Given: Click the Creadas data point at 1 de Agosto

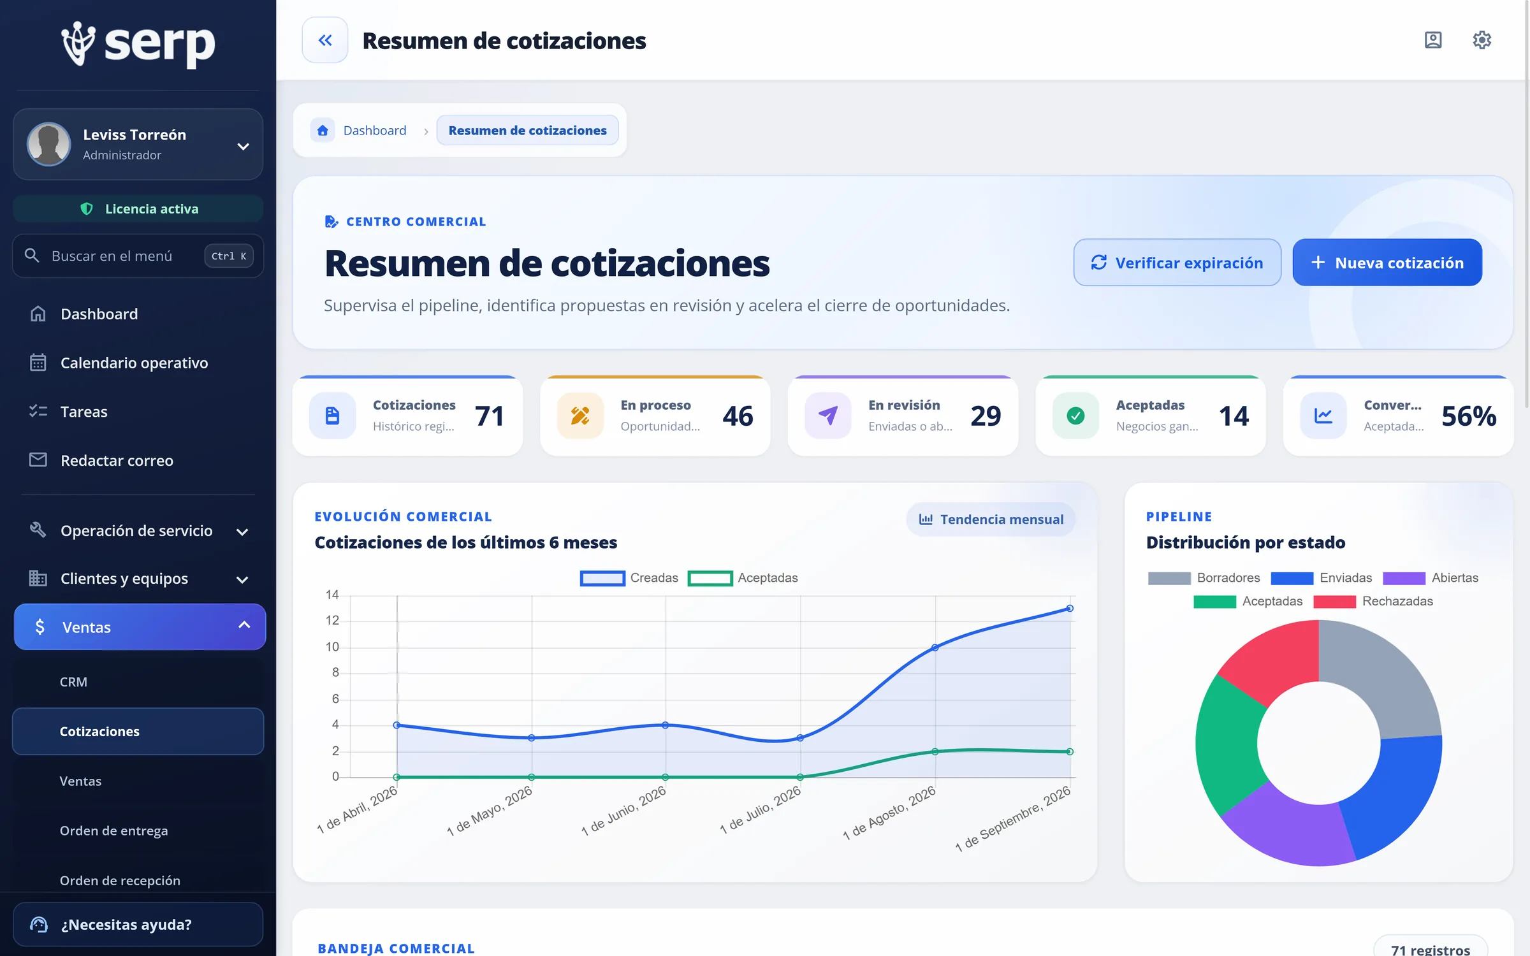Looking at the screenshot, I should (935, 648).
